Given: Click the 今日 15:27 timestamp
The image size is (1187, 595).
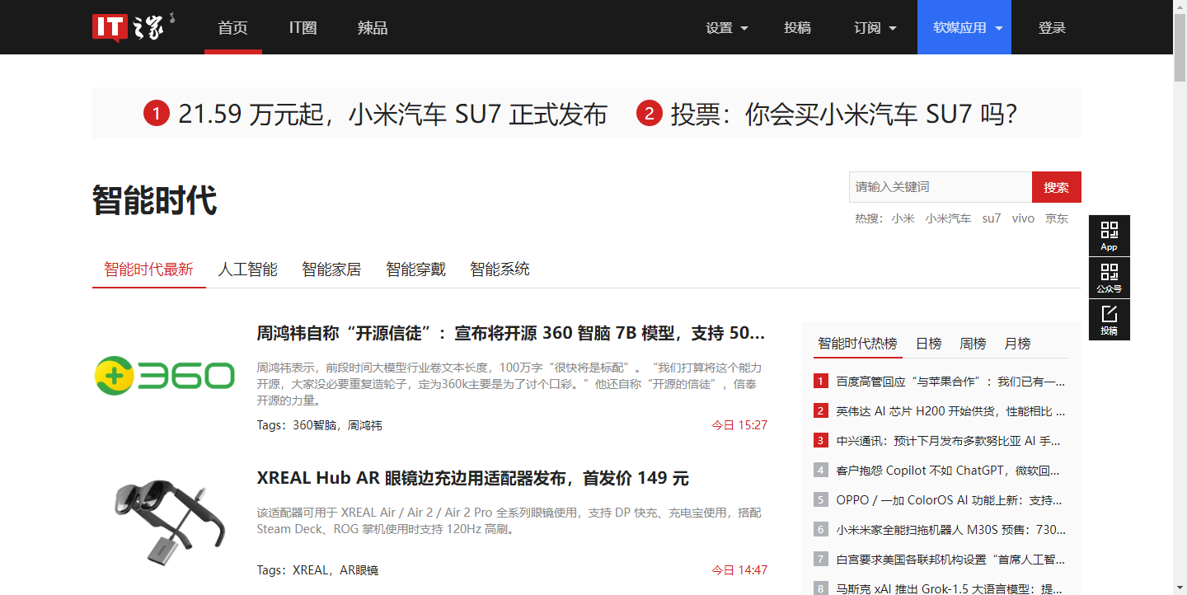Looking at the screenshot, I should pyautogui.click(x=739, y=425).
